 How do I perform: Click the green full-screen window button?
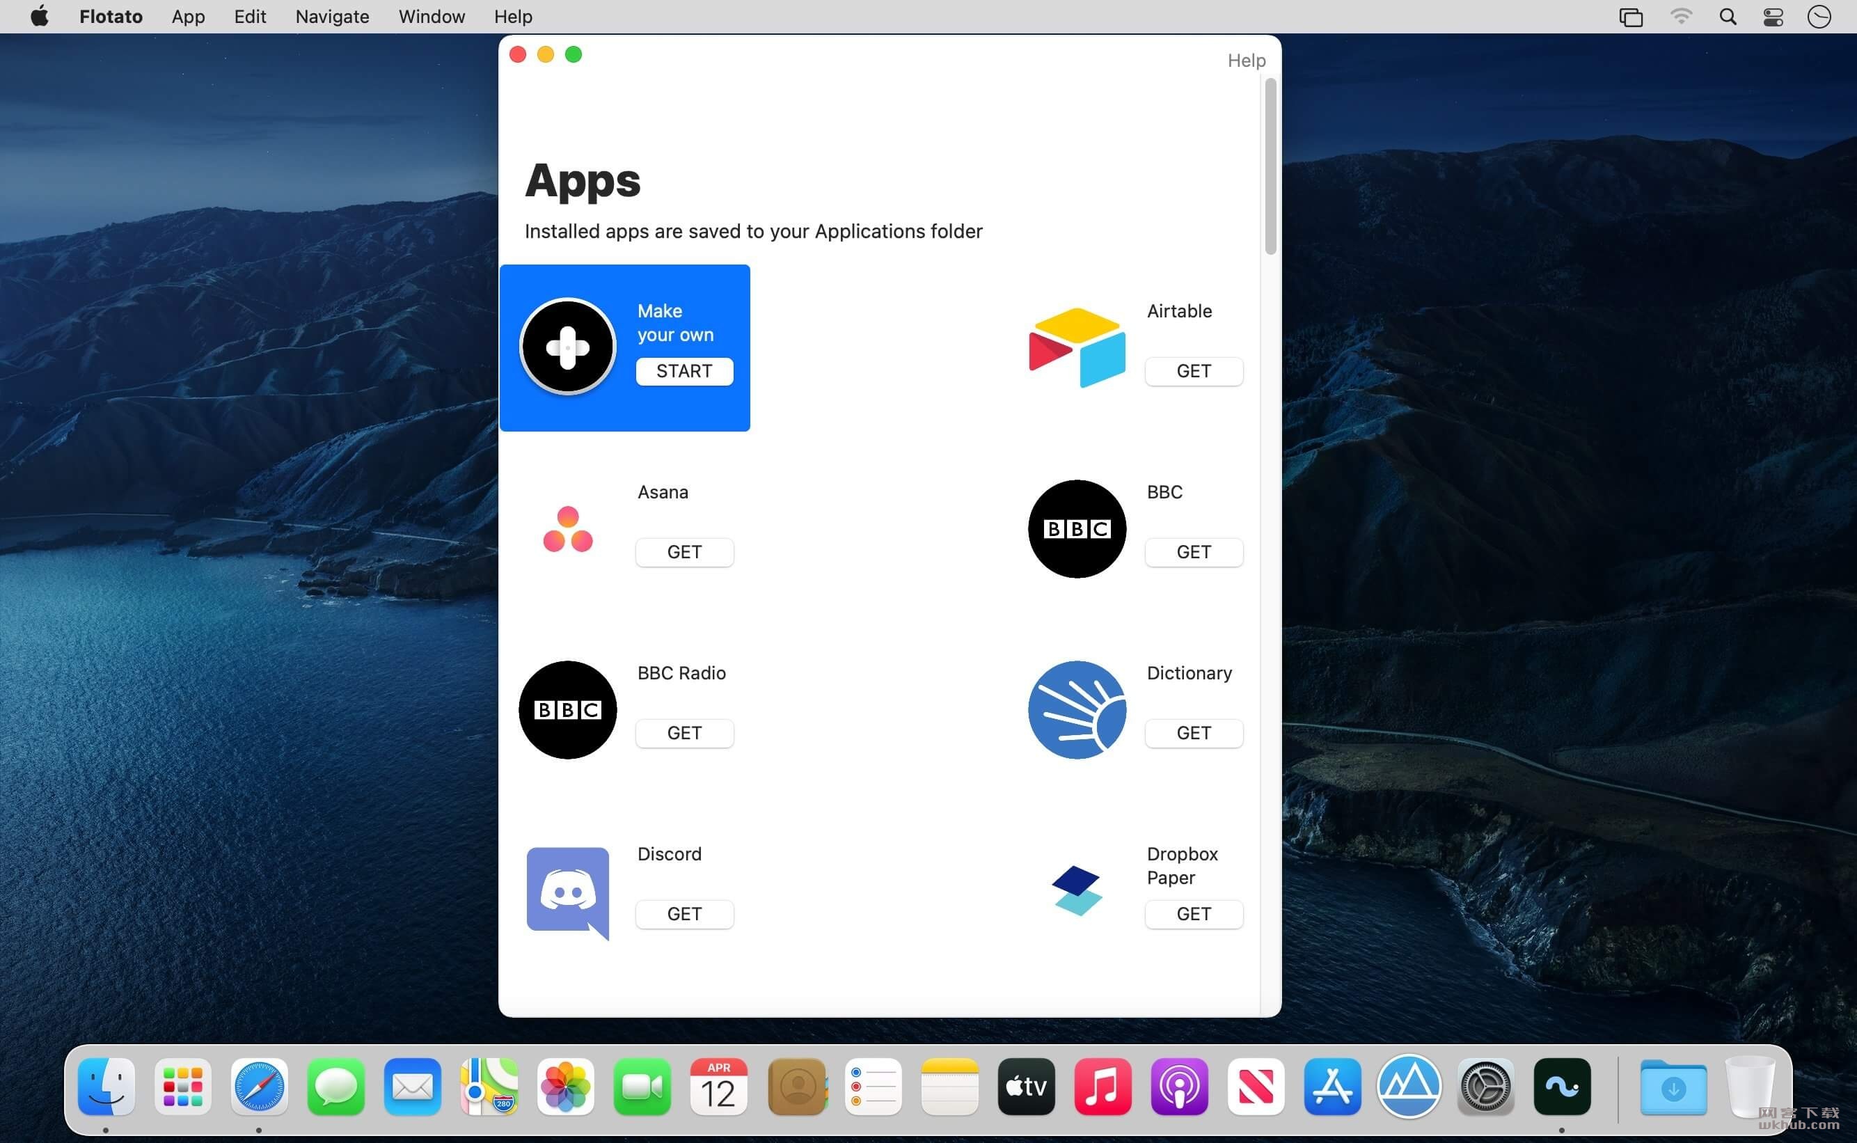tap(574, 54)
